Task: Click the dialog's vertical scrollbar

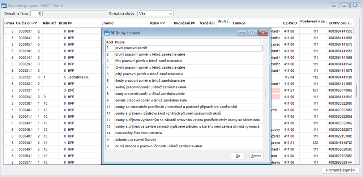Action: 265,94
